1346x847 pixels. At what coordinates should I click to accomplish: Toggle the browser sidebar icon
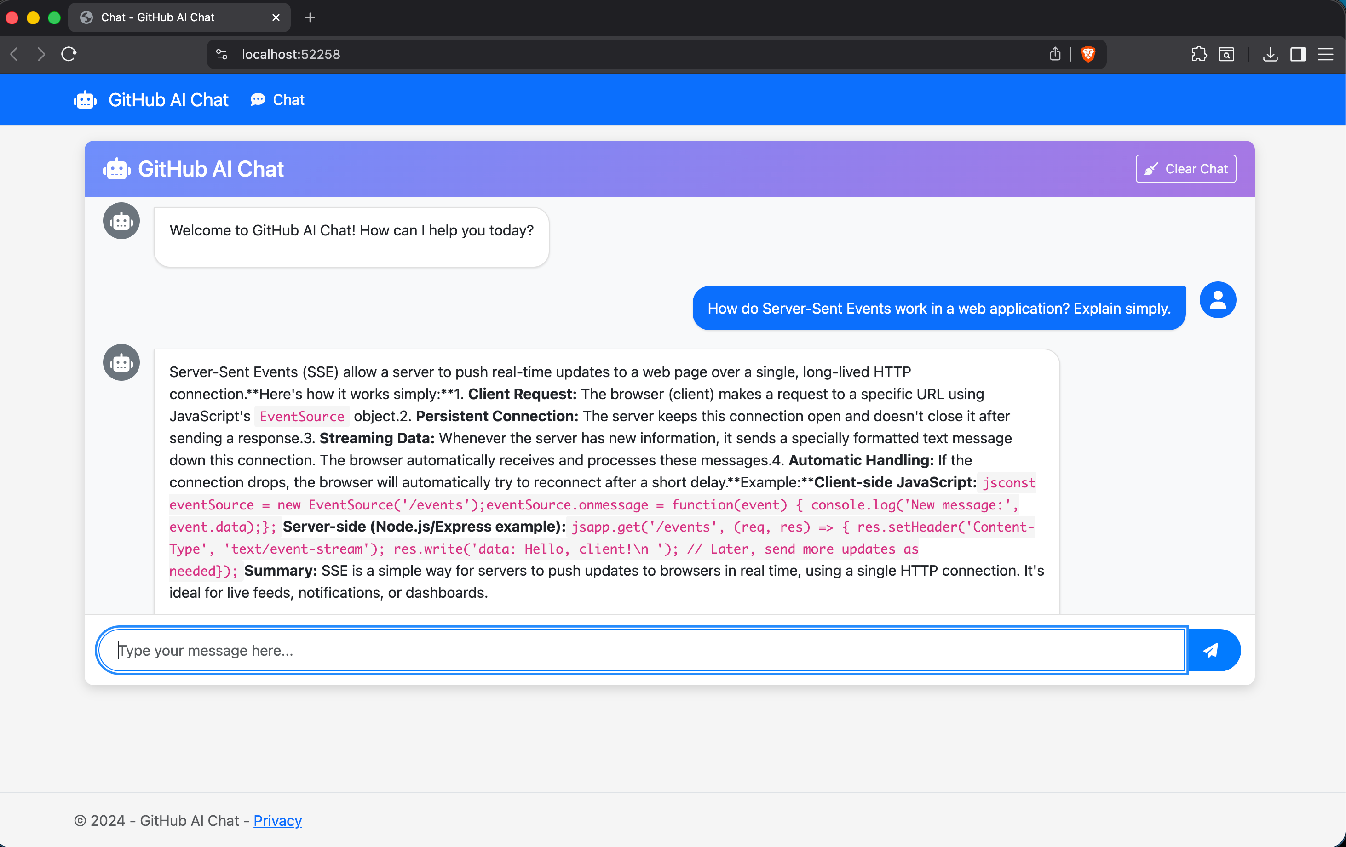[1298, 54]
